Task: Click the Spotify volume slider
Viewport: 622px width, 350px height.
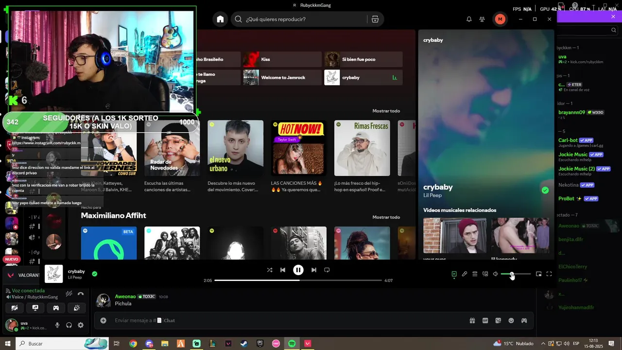Action: [x=516, y=274]
